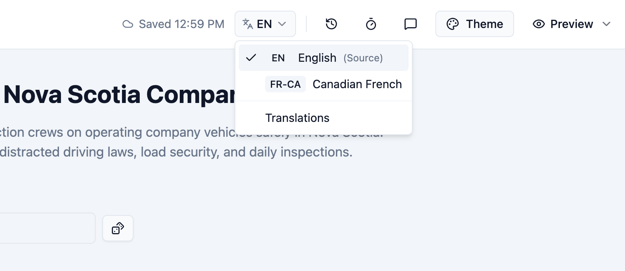Image resolution: width=625 pixels, height=271 pixels.
Task: Click the timer stopwatch icon
Action: click(371, 24)
